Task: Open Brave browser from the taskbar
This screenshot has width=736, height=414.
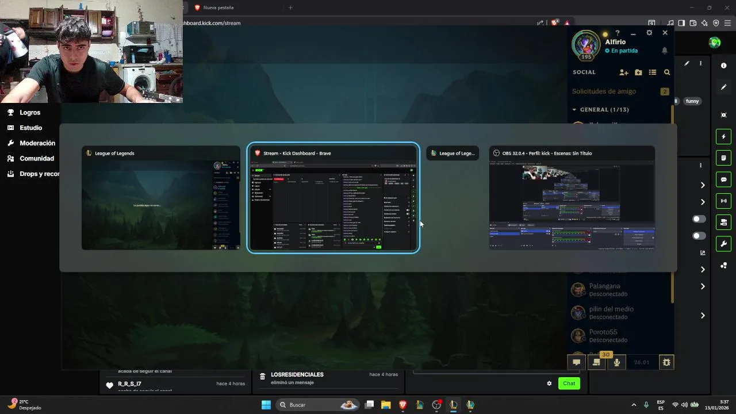Action: tap(402, 405)
